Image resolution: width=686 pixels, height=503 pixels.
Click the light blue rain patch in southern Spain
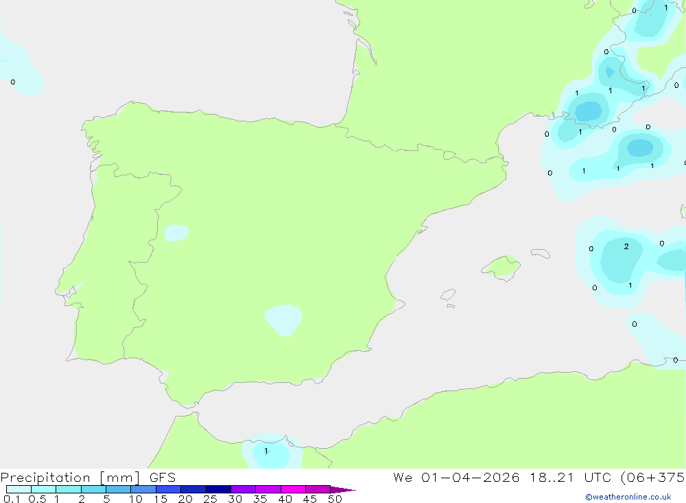[283, 320]
